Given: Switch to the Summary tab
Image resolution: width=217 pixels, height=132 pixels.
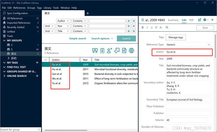Looking at the screenshot, I should coord(173,20).
